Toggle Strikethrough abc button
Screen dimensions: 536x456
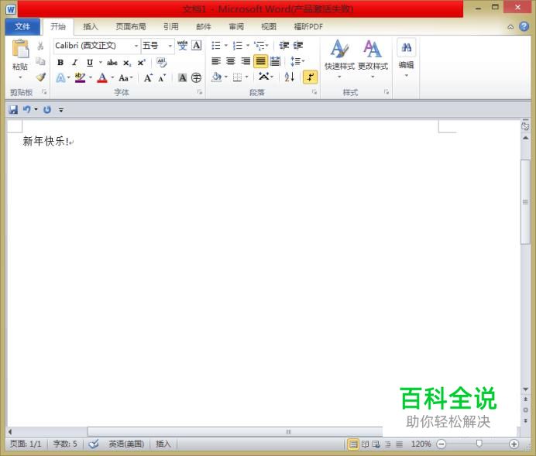112,62
